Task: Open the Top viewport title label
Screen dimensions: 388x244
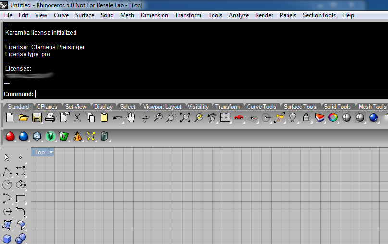Action: click(40, 152)
